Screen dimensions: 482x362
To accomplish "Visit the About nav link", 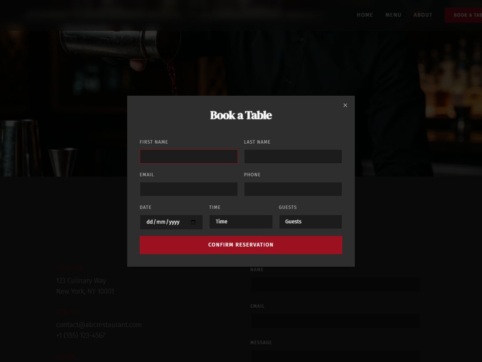I will point(423,15).
